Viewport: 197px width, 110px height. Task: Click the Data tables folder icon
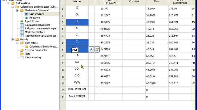[22, 43]
